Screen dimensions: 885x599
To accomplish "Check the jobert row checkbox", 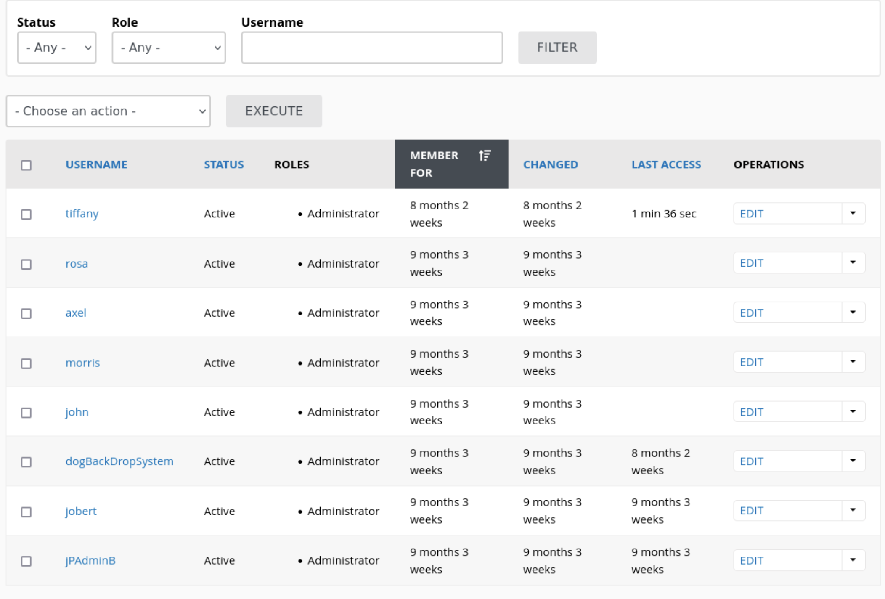I will (x=26, y=512).
